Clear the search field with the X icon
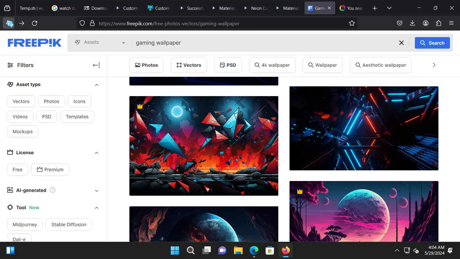The image size is (460, 259). (x=401, y=43)
